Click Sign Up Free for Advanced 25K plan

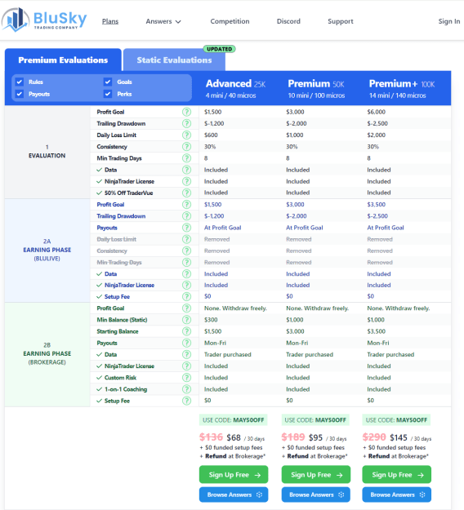point(234,475)
